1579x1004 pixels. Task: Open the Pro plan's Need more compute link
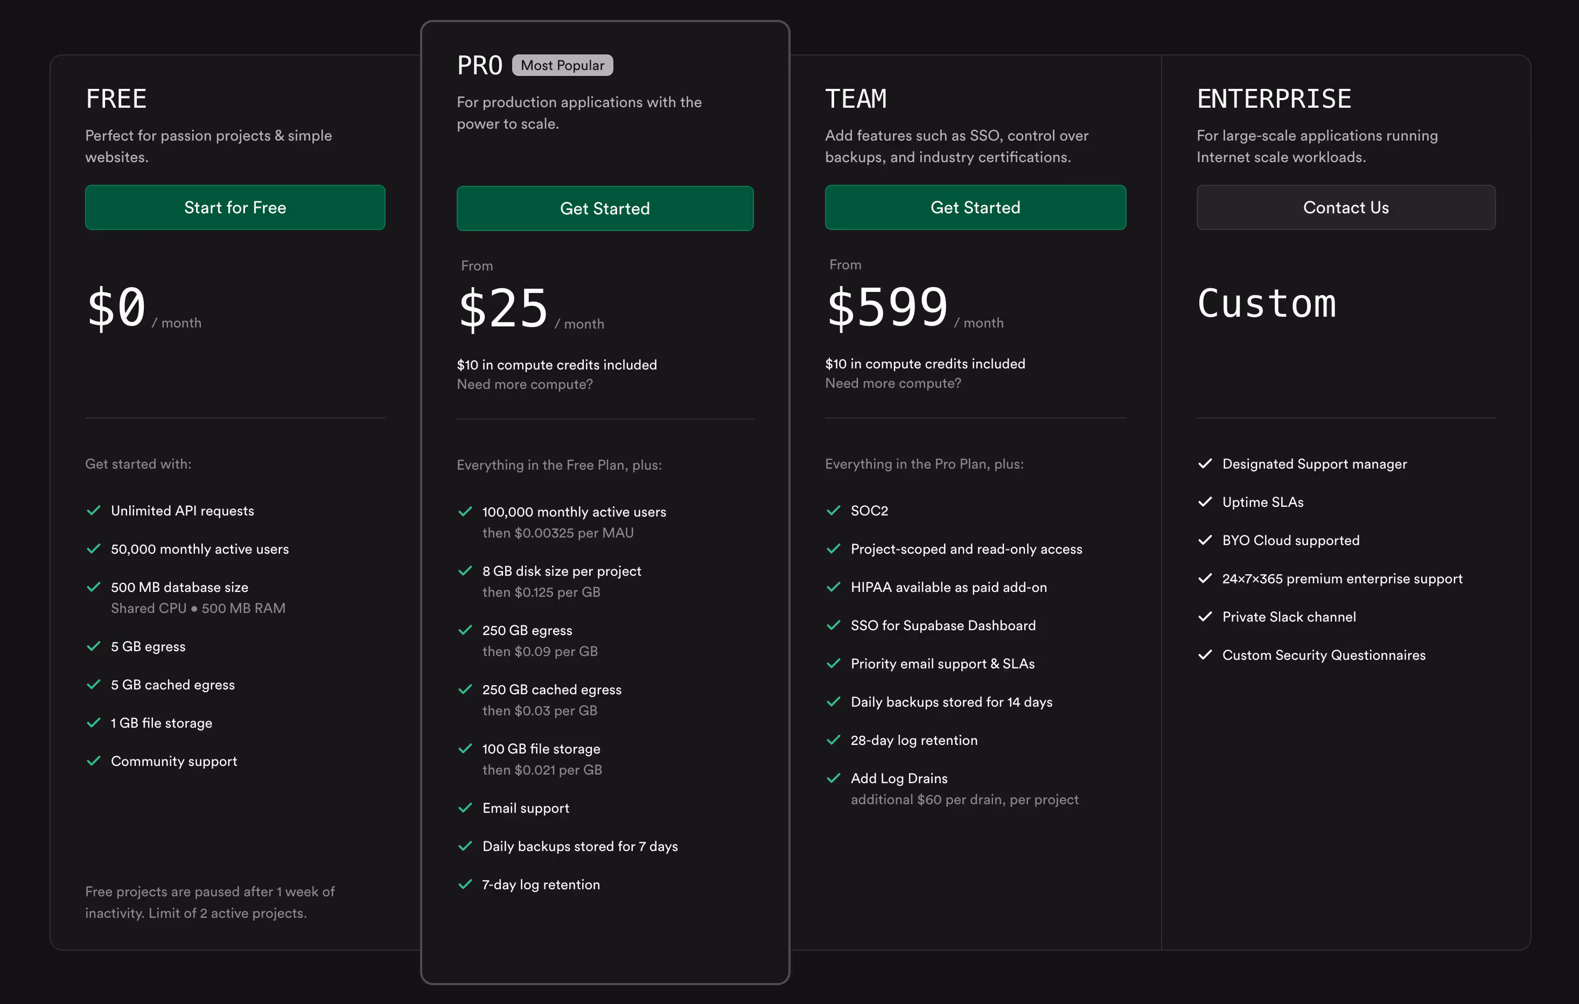pos(525,384)
